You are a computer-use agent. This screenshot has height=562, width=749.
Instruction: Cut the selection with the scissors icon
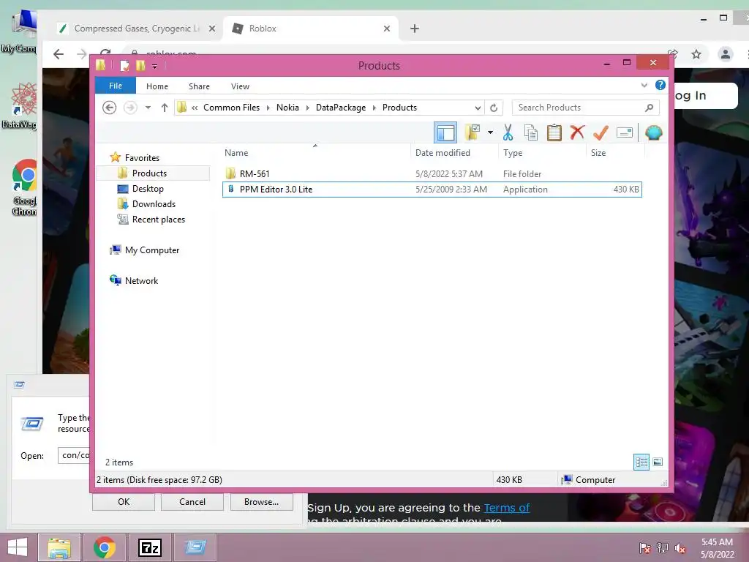pos(508,132)
